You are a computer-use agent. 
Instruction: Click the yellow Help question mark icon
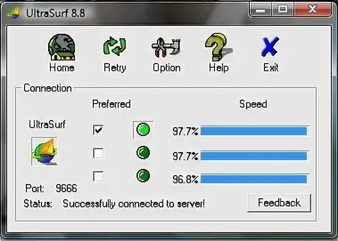(218, 47)
